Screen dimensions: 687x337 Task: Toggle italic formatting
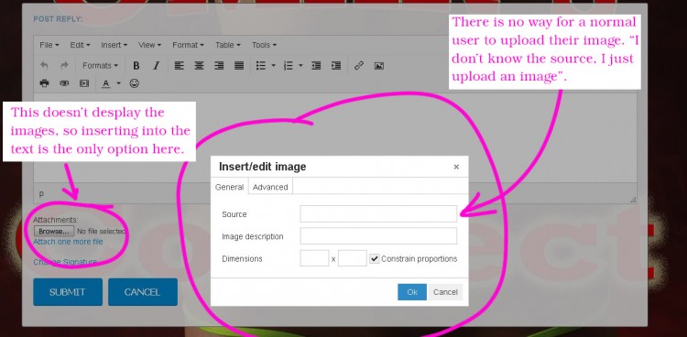[x=156, y=66]
